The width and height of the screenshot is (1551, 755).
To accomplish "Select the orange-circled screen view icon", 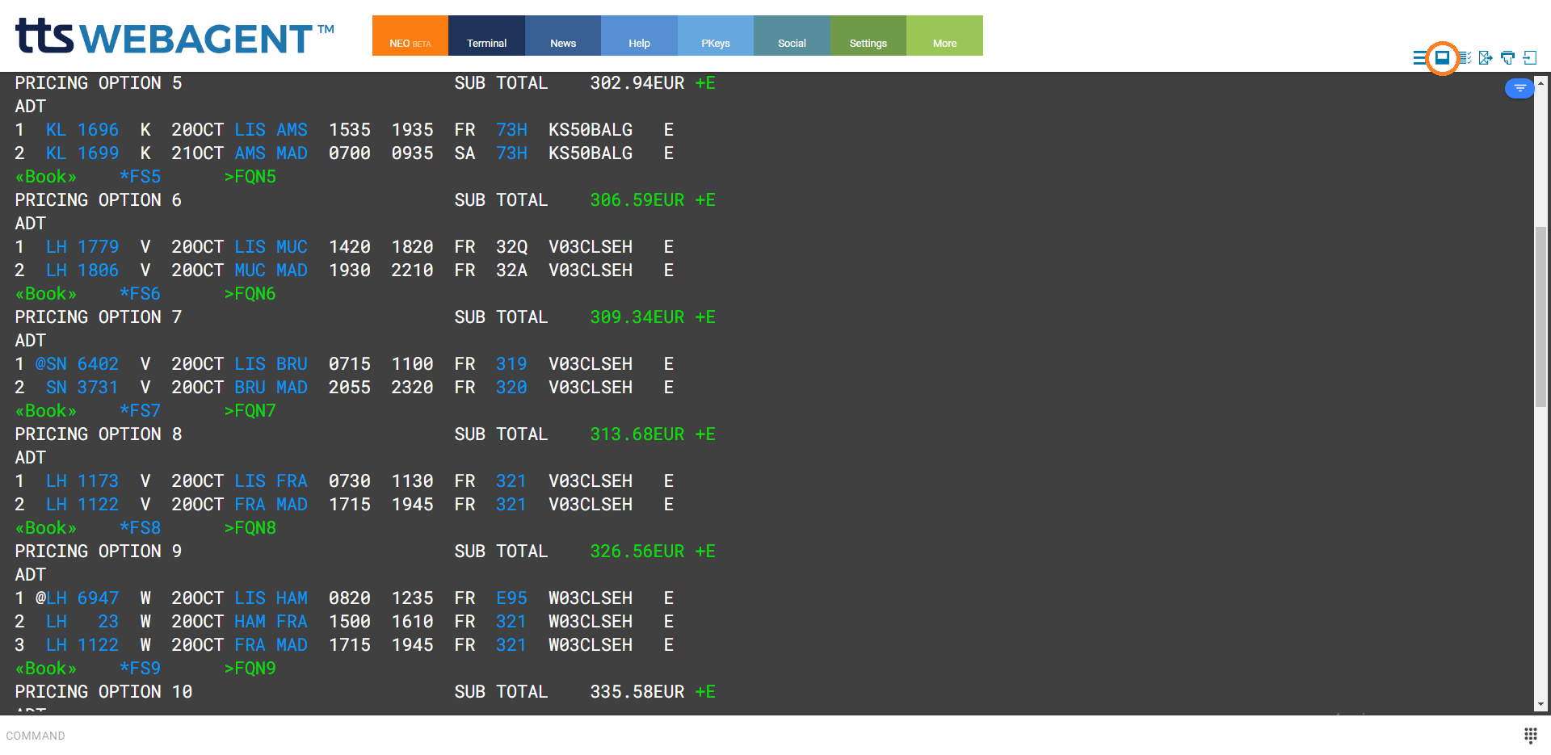I will [1441, 57].
